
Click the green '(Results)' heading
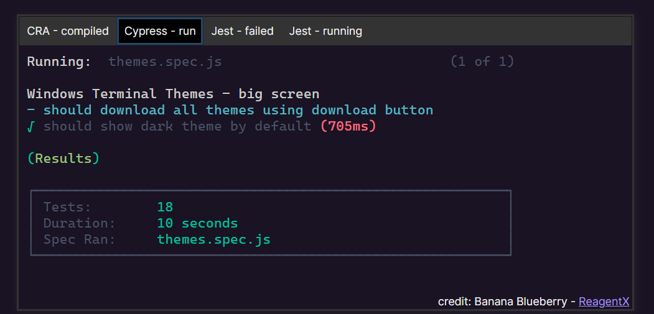(x=63, y=159)
